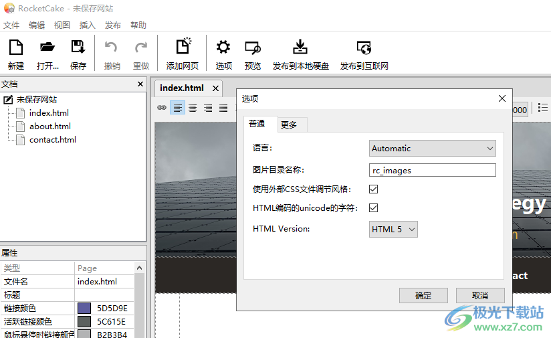The image size is (551, 338).
Task: Select align left text icon
Action: tap(177, 108)
